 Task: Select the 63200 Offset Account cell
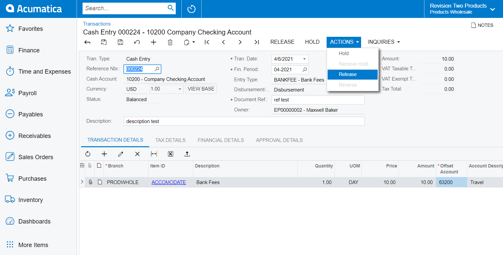(x=452, y=182)
